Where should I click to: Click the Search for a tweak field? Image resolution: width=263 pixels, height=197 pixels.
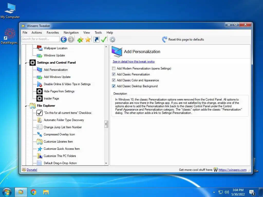tap(40, 39)
